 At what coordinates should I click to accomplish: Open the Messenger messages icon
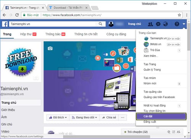[158, 24]
